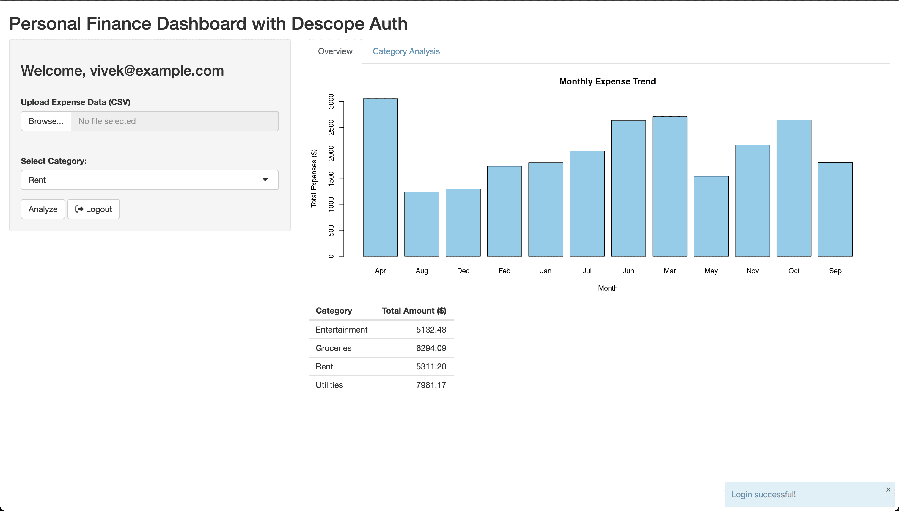Expand the Select Category dropdown arrow
Image resolution: width=899 pixels, height=511 pixels.
tap(265, 180)
